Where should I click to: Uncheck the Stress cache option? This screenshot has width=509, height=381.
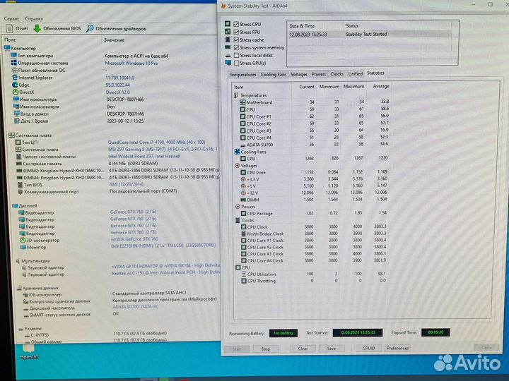tap(236, 40)
